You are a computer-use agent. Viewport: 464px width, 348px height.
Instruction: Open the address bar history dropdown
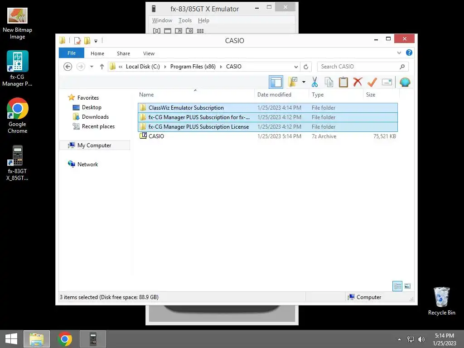295,67
